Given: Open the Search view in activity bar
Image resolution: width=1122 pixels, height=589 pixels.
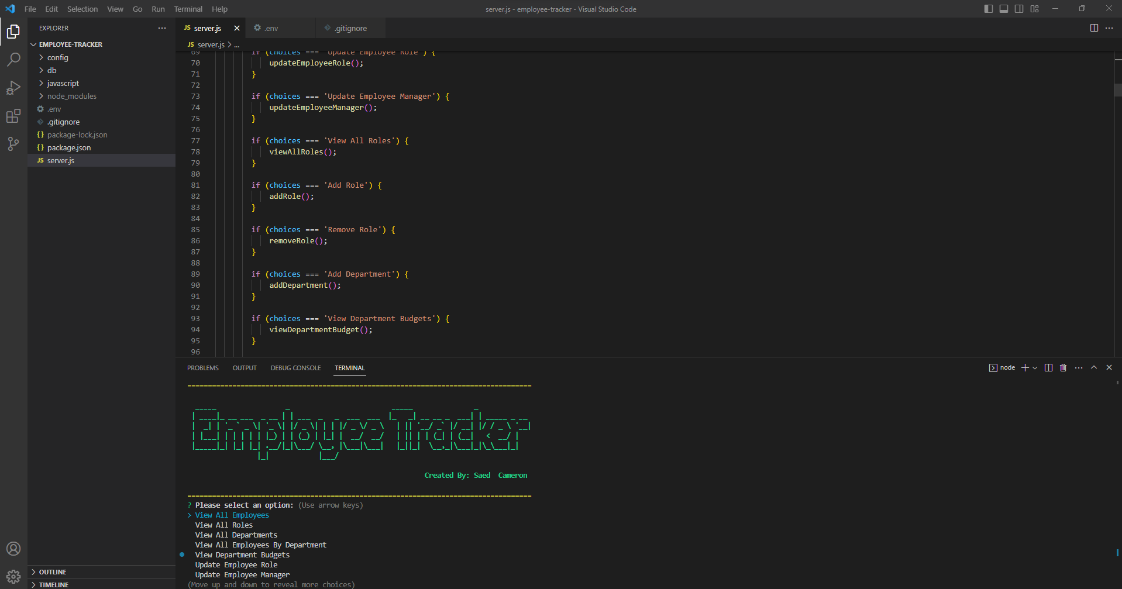Looking at the screenshot, I should pos(13,59).
